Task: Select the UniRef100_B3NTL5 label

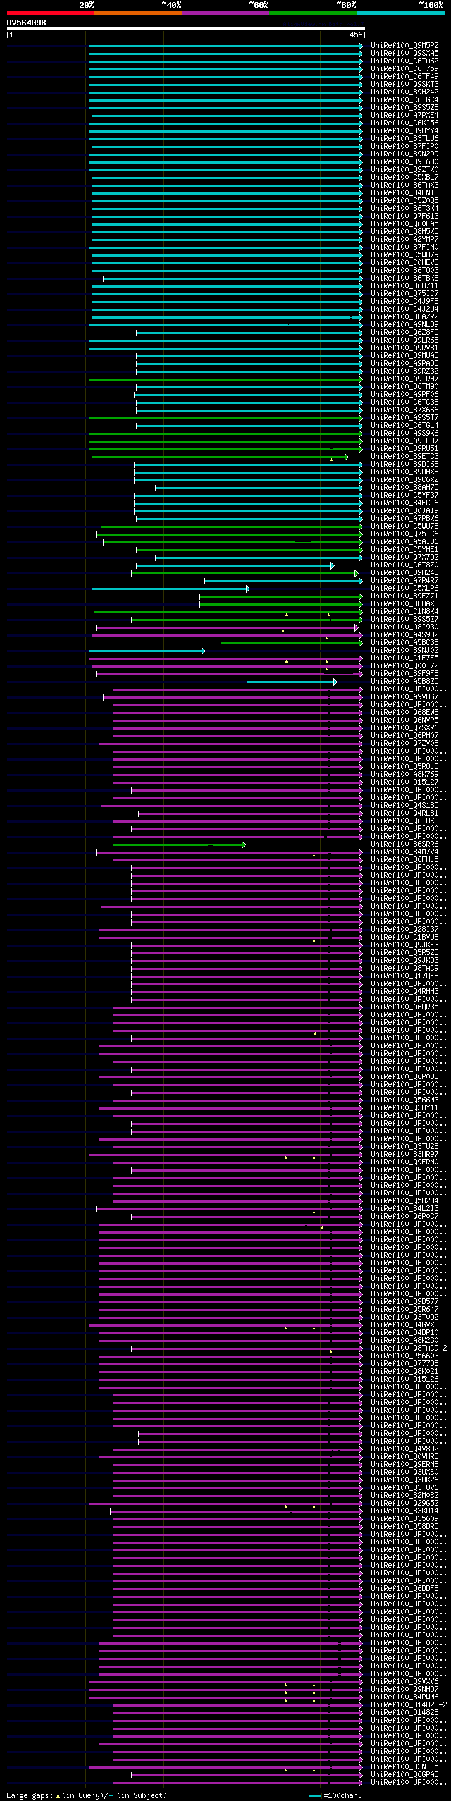Action: [x=404, y=1767]
